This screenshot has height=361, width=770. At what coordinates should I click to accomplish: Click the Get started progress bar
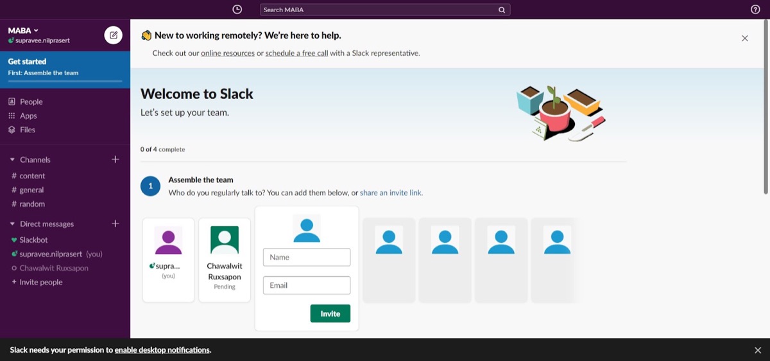click(65, 81)
